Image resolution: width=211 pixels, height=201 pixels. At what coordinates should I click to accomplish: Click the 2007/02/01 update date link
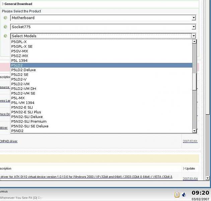coord(190,141)
